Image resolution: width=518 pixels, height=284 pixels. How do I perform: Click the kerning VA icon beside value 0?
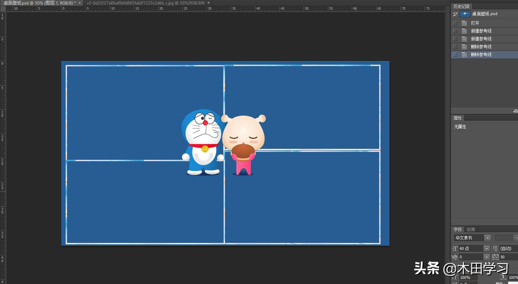tap(455, 257)
